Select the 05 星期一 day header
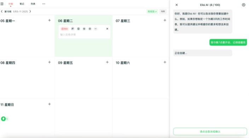Screen dimensions: 249x138 click(8, 21)
